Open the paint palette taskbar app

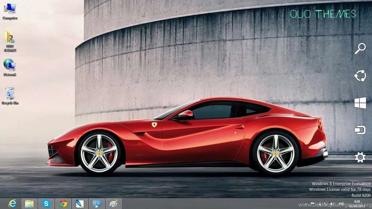[x=114, y=204]
